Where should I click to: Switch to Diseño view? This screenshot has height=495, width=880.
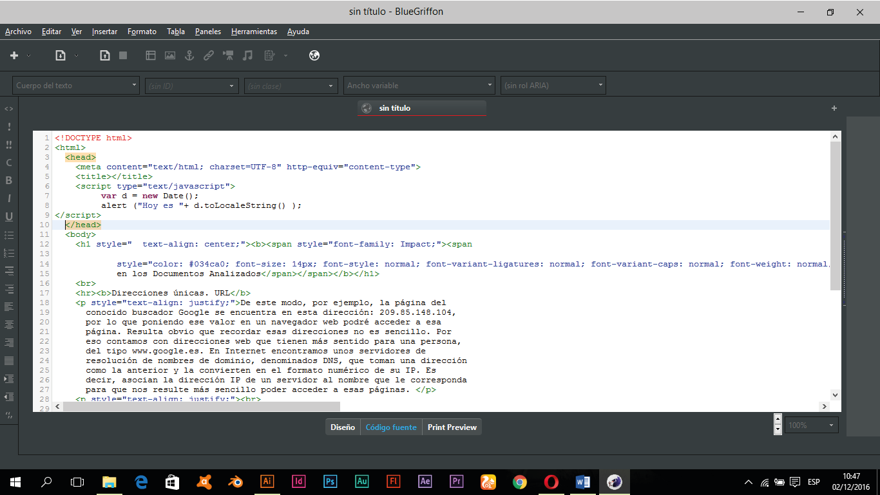pyautogui.click(x=342, y=427)
